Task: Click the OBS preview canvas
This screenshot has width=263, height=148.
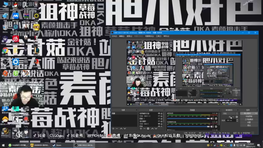Action: tap(184, 73)
